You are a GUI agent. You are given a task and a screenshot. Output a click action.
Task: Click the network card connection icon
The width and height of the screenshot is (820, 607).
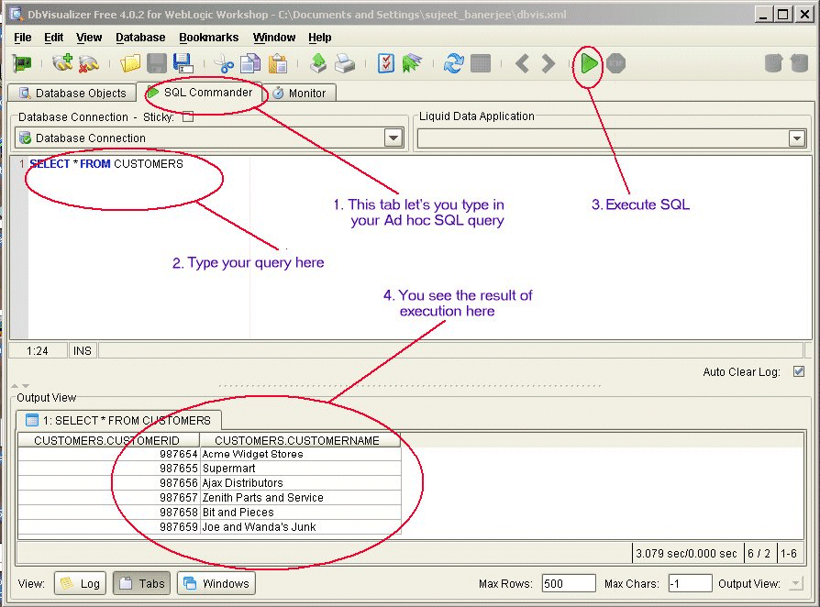(22, 64)
